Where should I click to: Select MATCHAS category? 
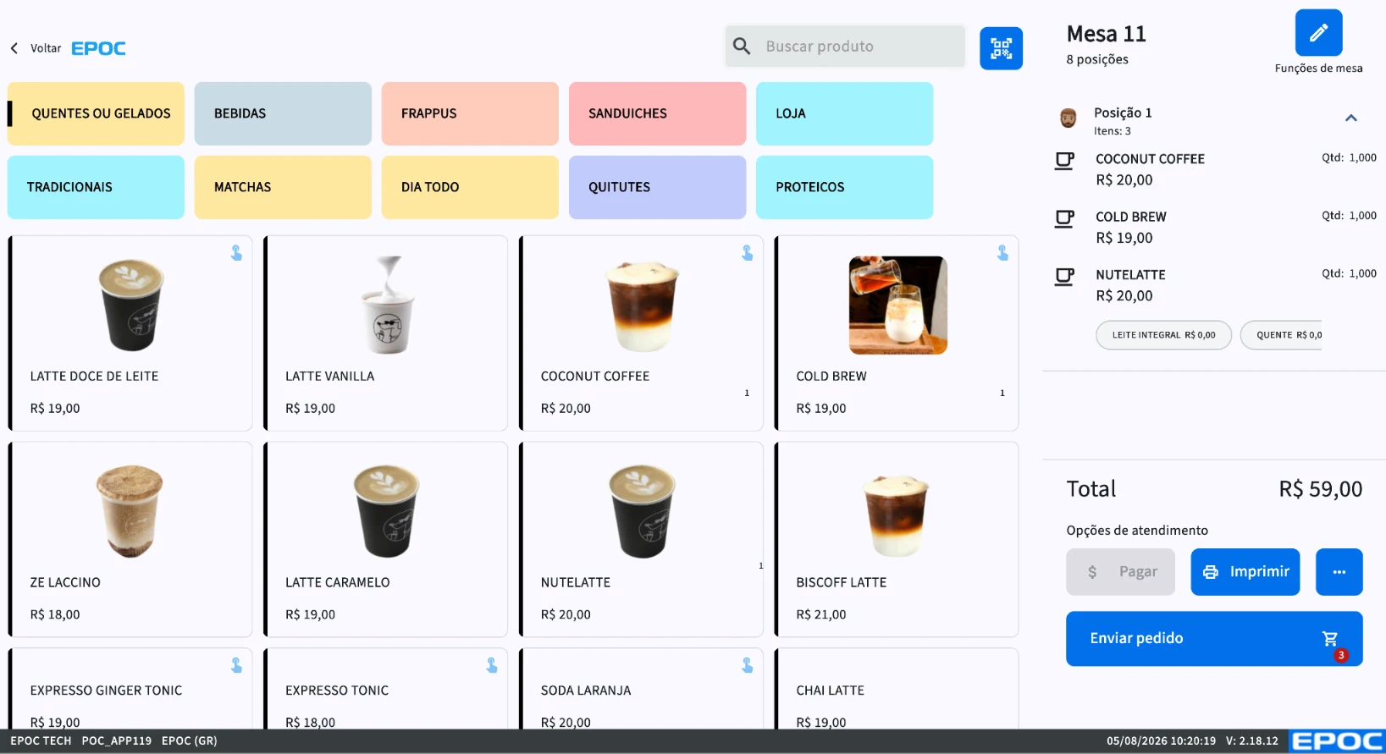tap(283, 187)
